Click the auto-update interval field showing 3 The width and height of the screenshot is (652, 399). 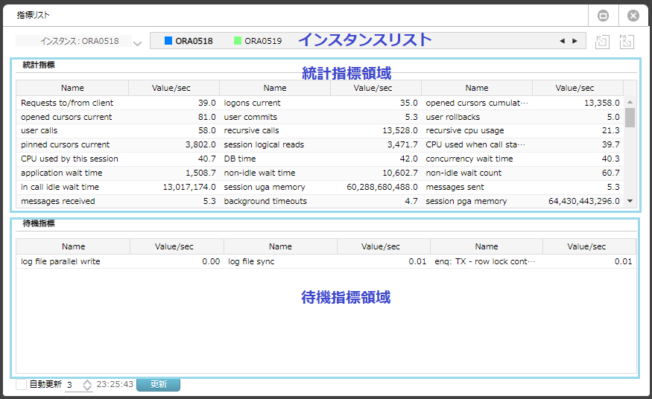[x=73, y=385]
